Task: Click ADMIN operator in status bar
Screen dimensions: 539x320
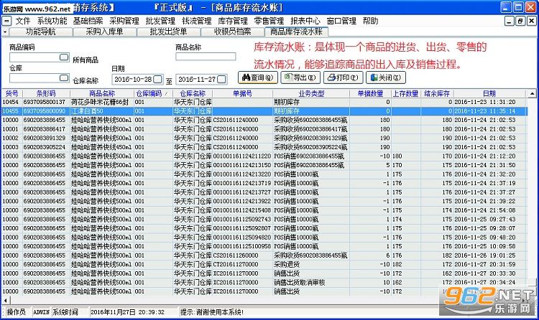Action: [41, 312]
